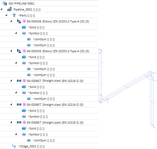Click ~JointSym icon under third Straight pipe
Viewport: 157px width, 149px height.
coord(29,140)
